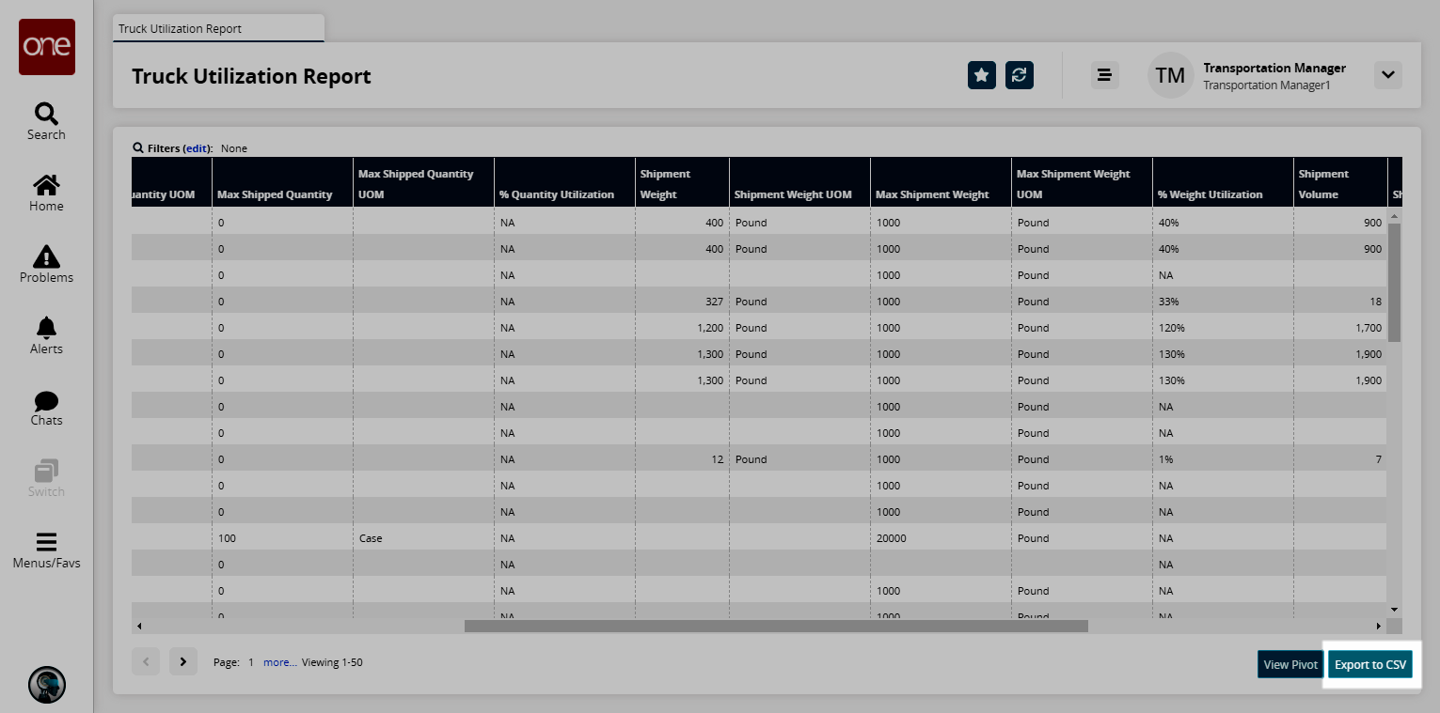Sort by % Quantity Utilization column header
Image resolution: width=1440 pixels, height=713 pixels.
click(x=564, y=182)
